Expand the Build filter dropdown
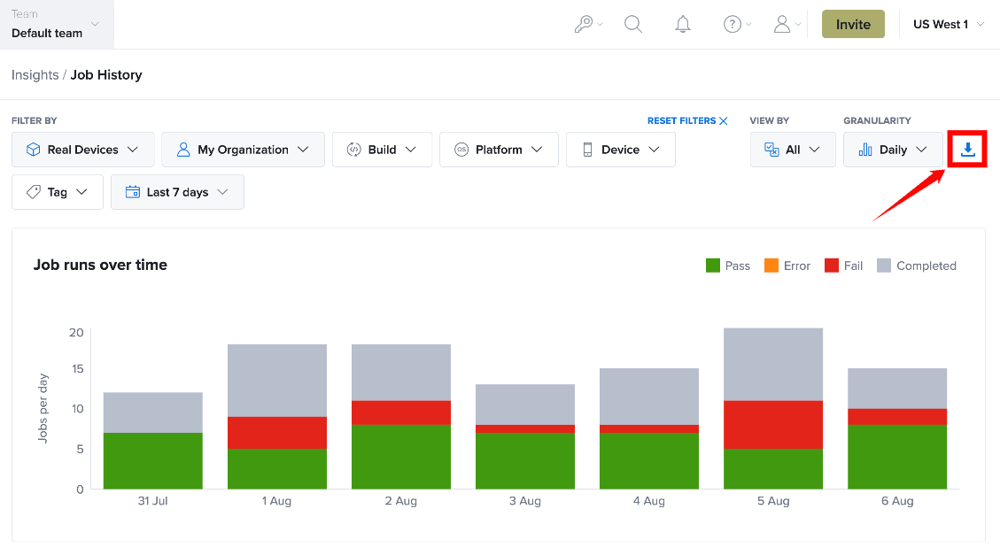 pos(382,150)
